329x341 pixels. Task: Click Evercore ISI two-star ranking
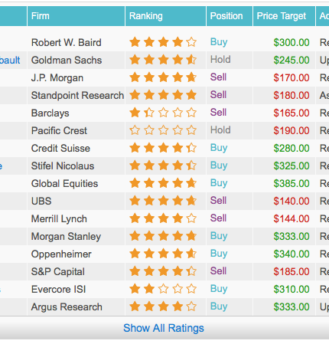tap(163, 289)
